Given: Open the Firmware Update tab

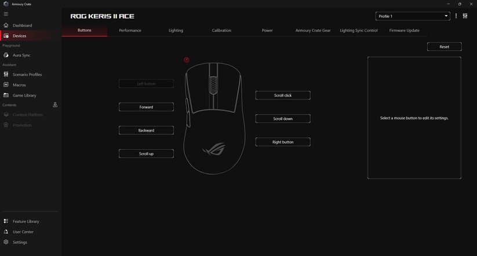Looking at the screenshot, I should click(x=405, y=30).
